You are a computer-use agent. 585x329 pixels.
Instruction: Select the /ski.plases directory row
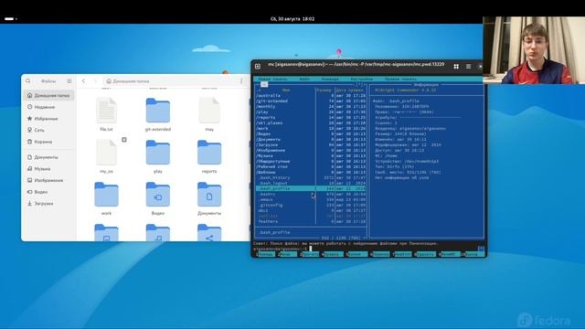(x=311, y=122)
